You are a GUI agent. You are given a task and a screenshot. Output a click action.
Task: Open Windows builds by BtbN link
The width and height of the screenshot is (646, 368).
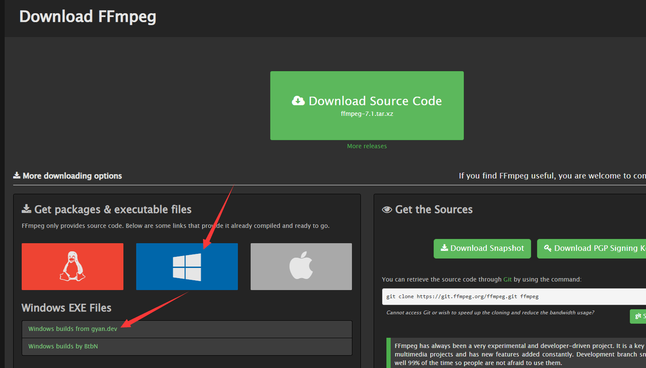[63, 346]
